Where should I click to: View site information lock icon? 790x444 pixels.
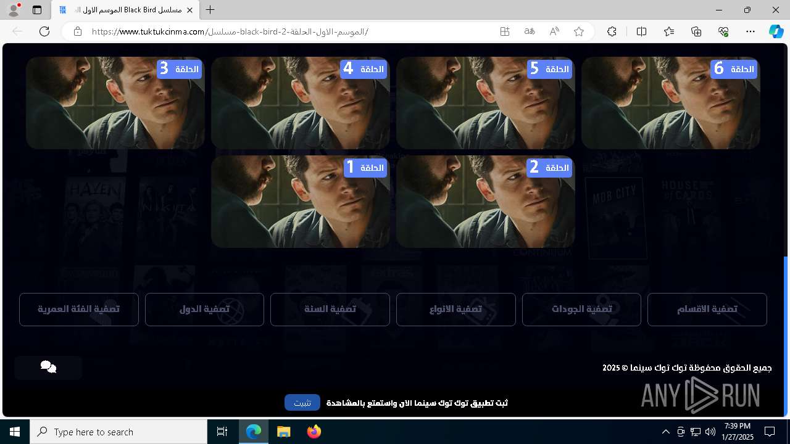tap(78, 31)
